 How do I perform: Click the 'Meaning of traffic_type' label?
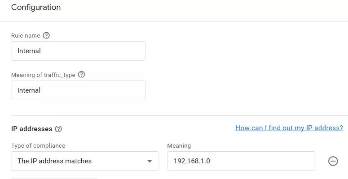(x=43, y=75)
